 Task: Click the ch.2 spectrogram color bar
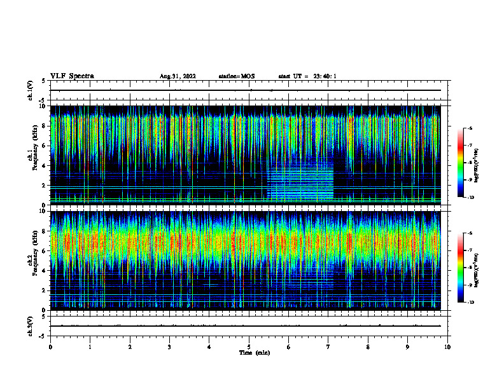[x=461, y=268]
